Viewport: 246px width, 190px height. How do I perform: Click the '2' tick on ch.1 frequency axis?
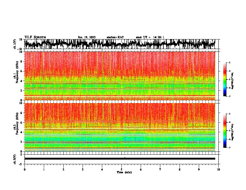[x=22, y=91]
